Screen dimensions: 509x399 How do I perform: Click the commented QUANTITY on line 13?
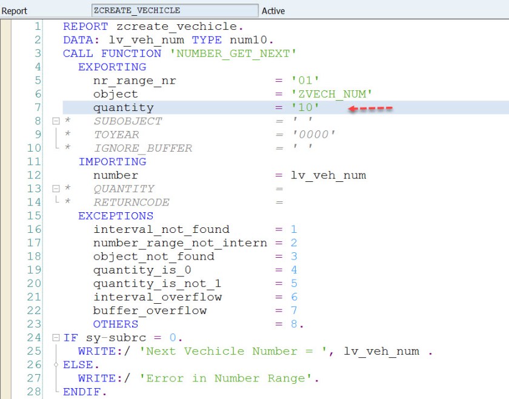point(124,189)
